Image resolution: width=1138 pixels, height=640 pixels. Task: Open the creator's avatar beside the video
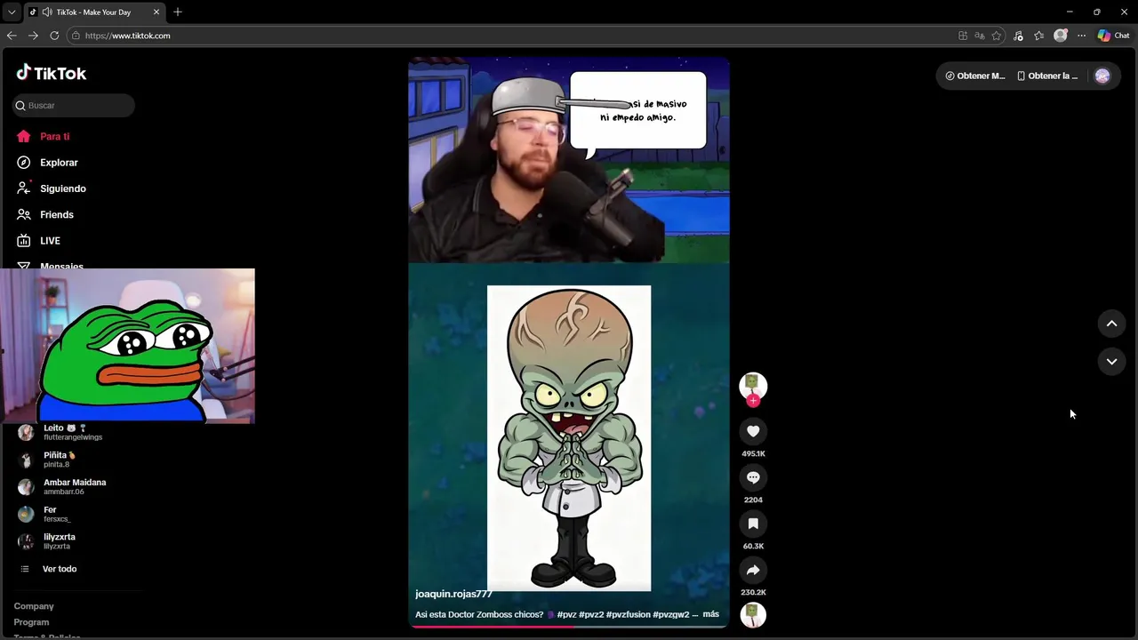(753, 385)
